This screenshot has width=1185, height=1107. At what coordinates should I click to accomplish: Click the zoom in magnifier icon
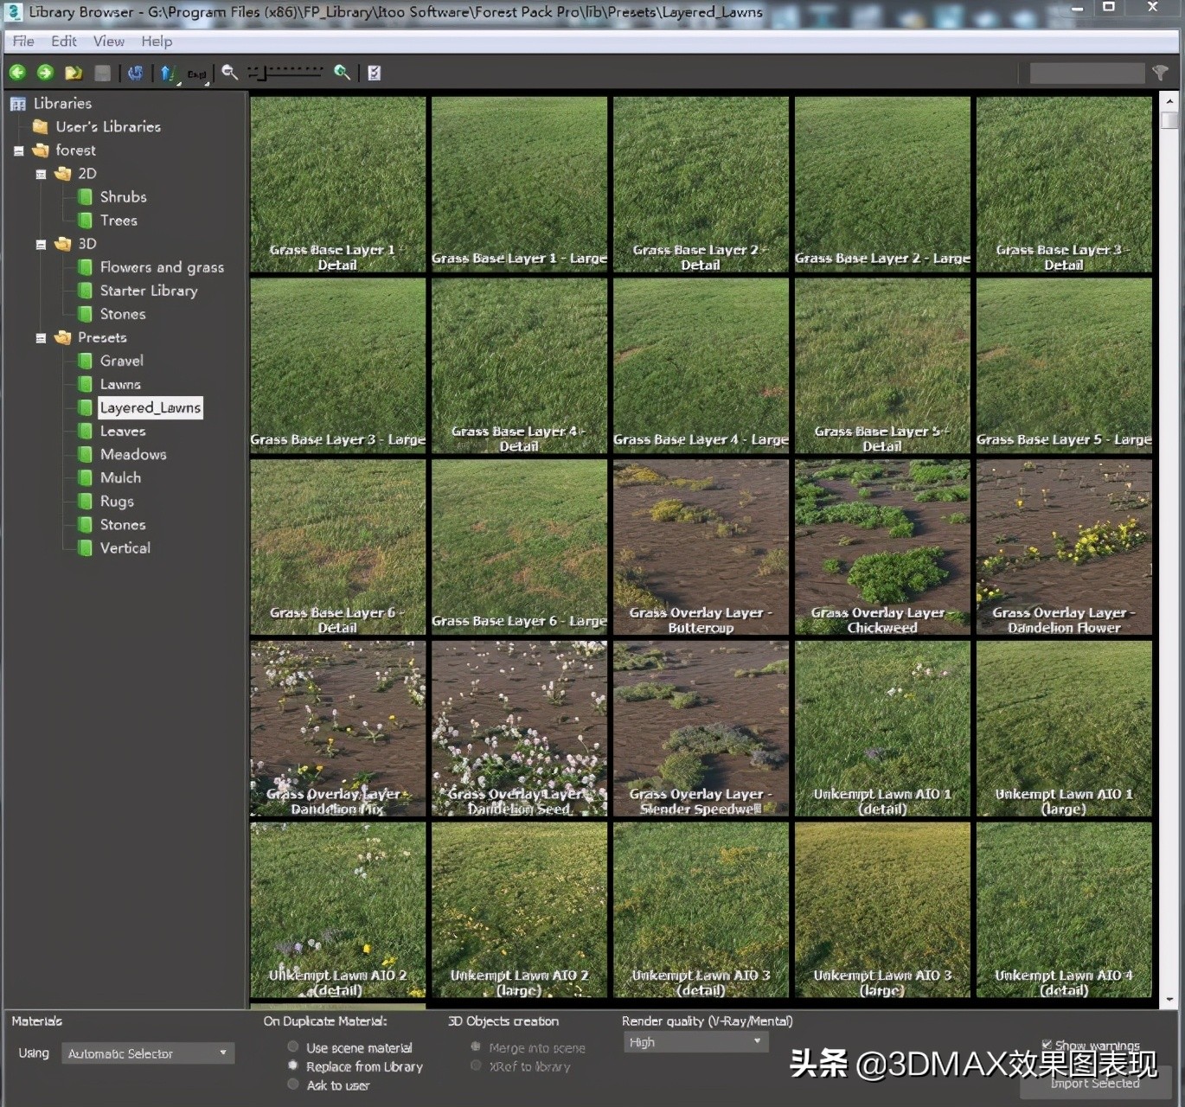[x=343, y=73]
